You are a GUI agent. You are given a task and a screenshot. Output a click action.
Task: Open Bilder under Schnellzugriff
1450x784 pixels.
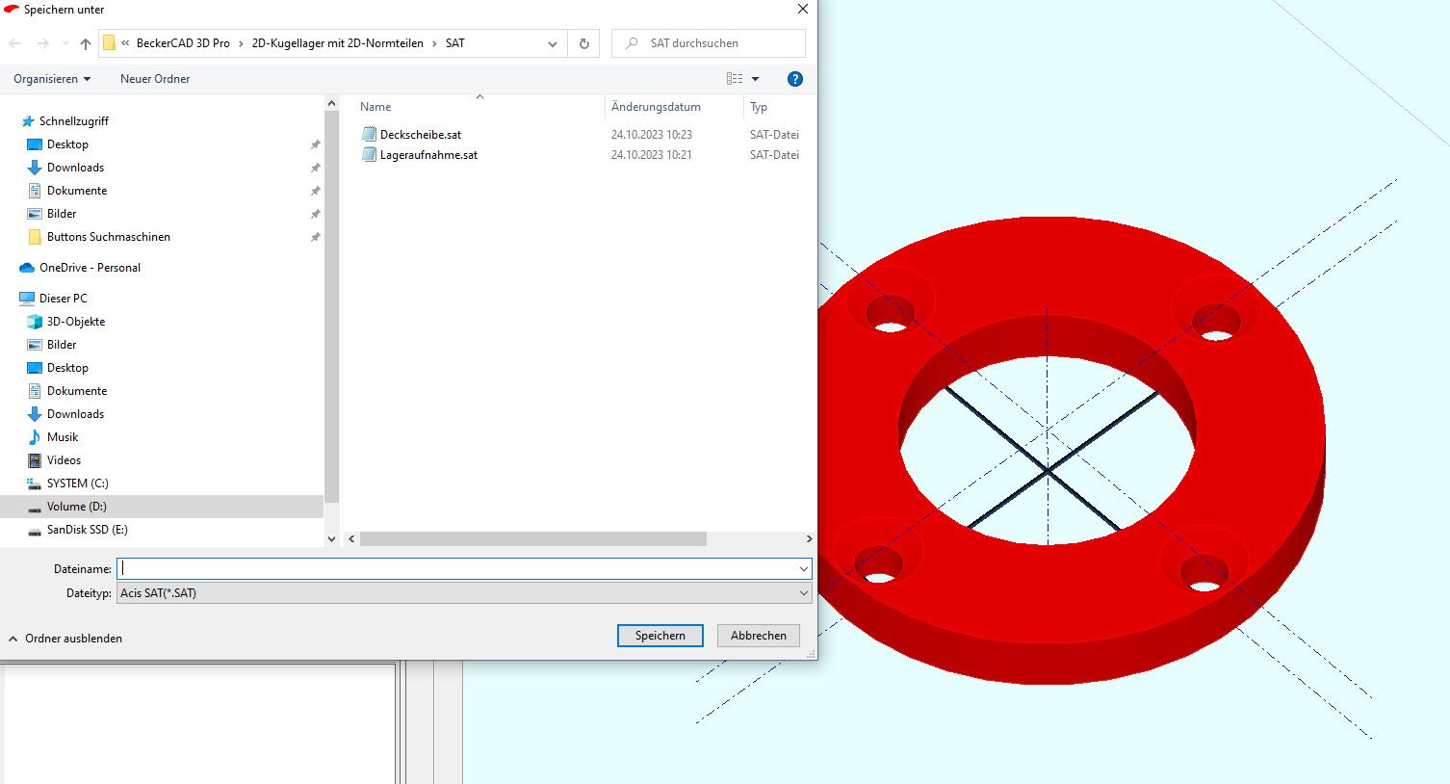pyautogui.click(x=62, y=214)
